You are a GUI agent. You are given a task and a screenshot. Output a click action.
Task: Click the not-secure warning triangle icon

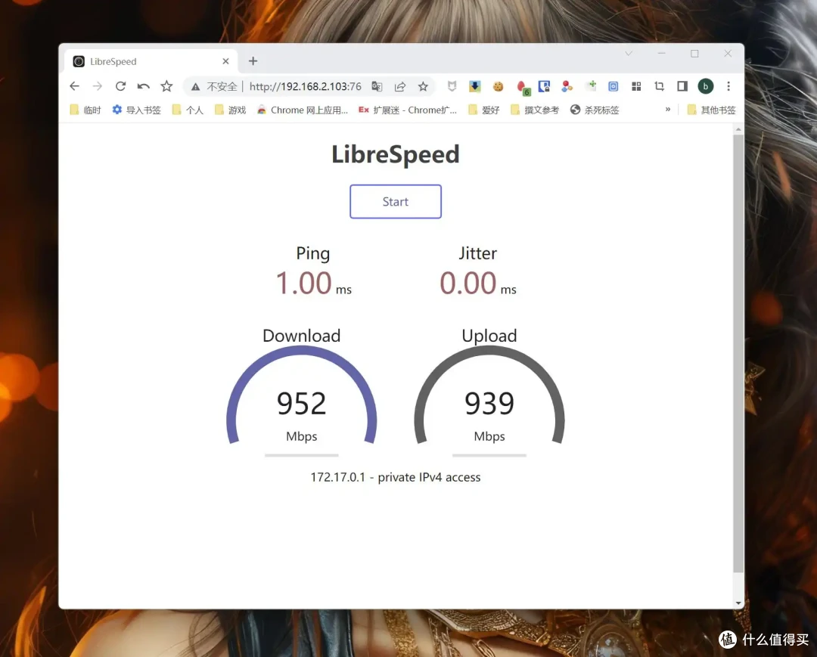(195, 87)
